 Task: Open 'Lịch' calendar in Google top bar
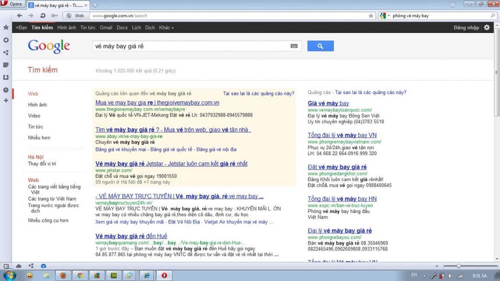point(136,27)
